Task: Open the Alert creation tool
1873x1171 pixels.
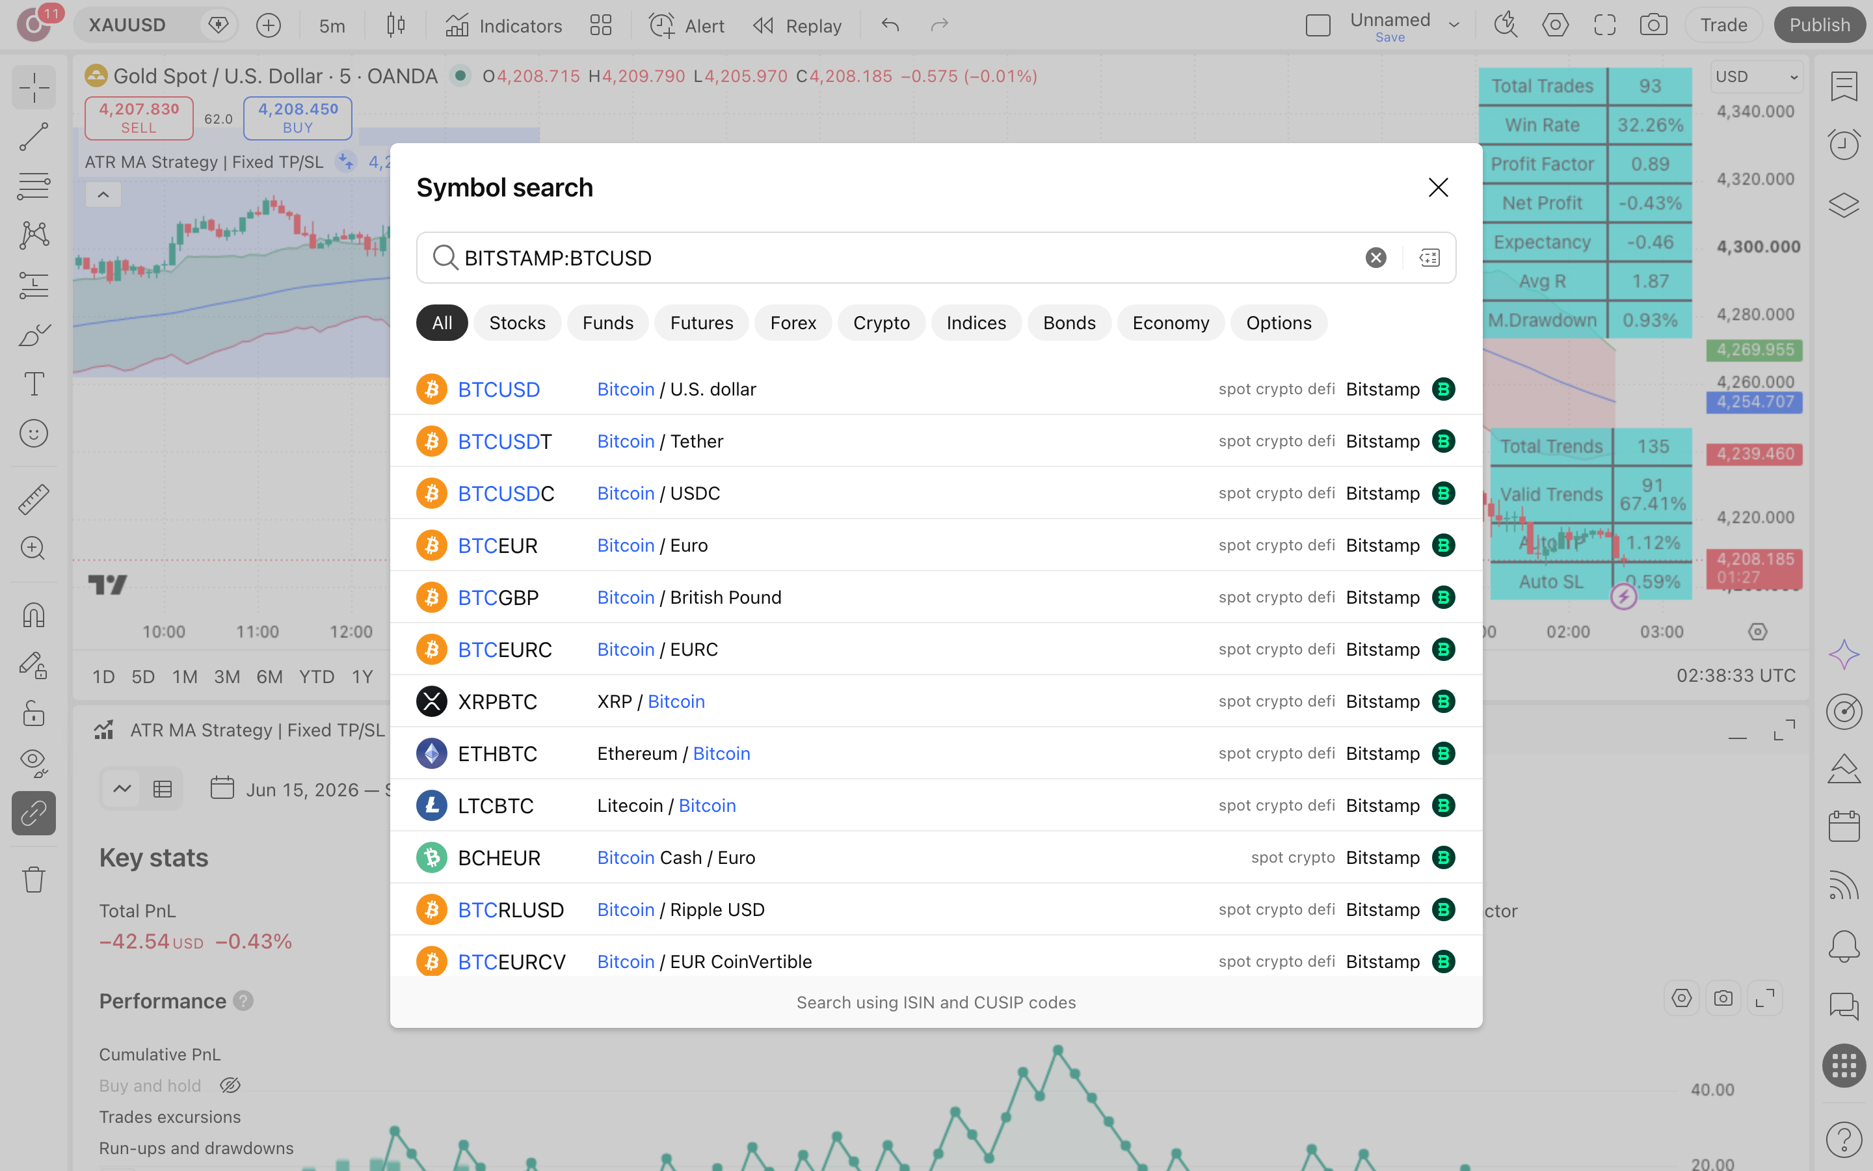Action: pyautogui.click(x=685, y=25)
